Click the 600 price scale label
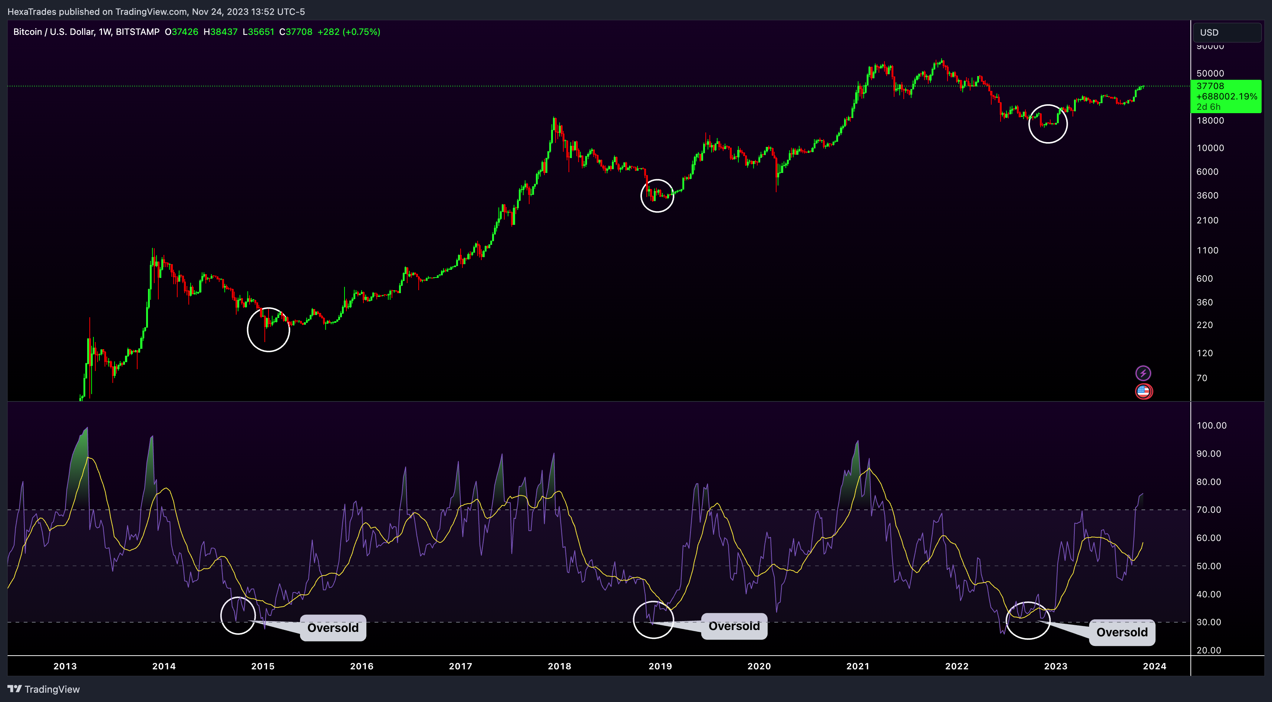This screenshot has width=1272, height=702. (1205, 278)
